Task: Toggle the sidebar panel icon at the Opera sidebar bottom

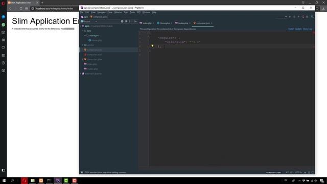Action: (4, 170)
